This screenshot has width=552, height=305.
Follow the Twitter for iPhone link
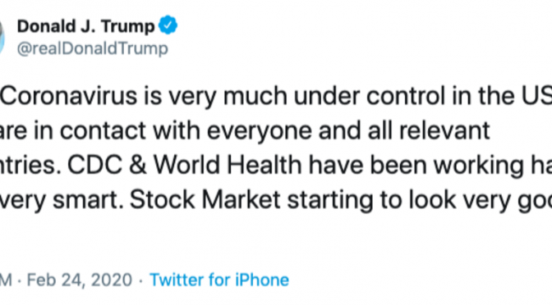point(219,280)
